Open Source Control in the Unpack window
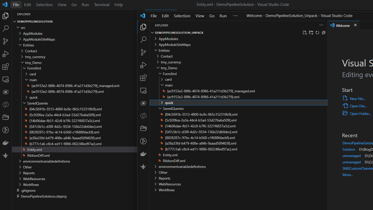 [143, 52]
